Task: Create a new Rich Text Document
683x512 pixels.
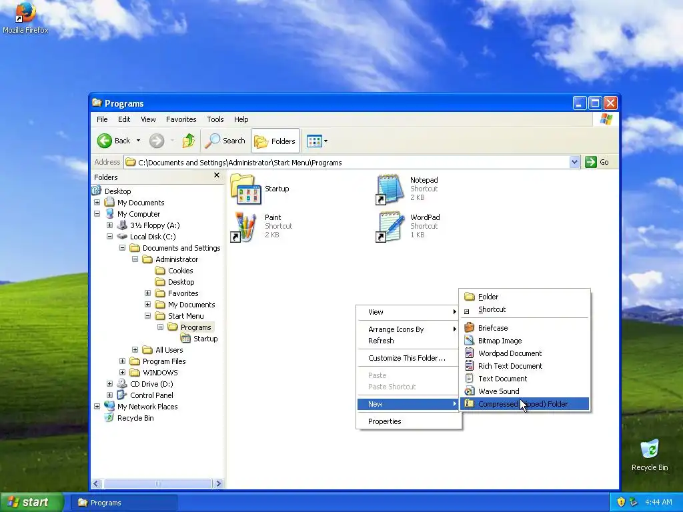Action: 524,366
